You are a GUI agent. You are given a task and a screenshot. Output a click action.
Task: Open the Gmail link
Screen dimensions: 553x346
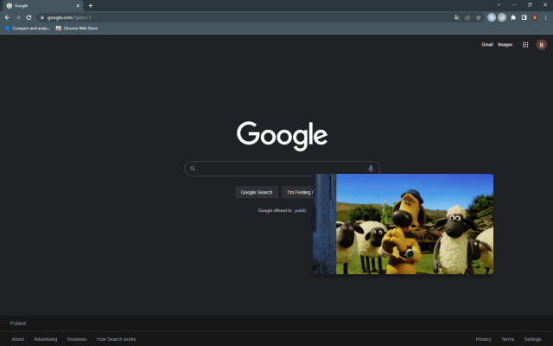pyautogui.click(x=487, y=44)
